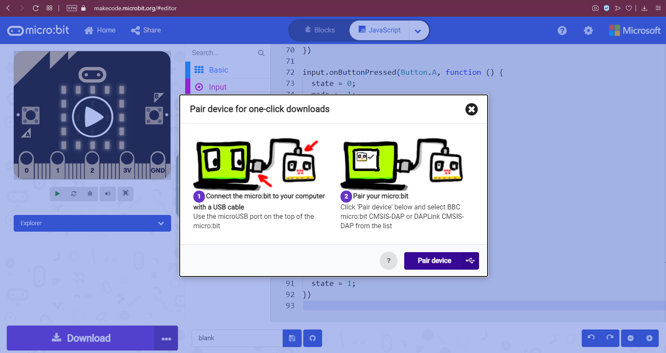
Task: Switch to the Blocks editor tab
Action: [320, 30]
